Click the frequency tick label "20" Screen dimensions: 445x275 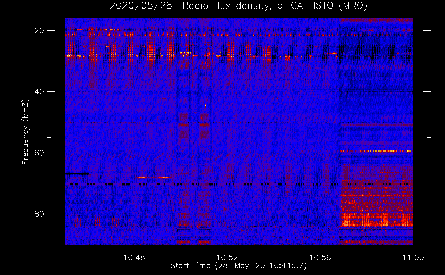pos(40,31)
